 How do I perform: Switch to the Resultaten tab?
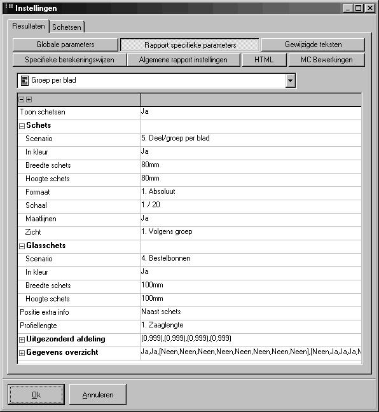[29, 26]
